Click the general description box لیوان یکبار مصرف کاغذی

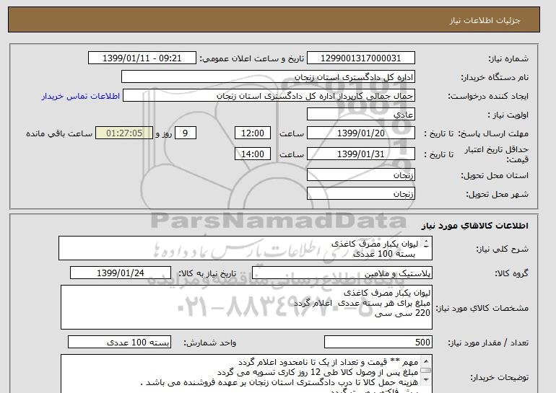coord(246,249)
